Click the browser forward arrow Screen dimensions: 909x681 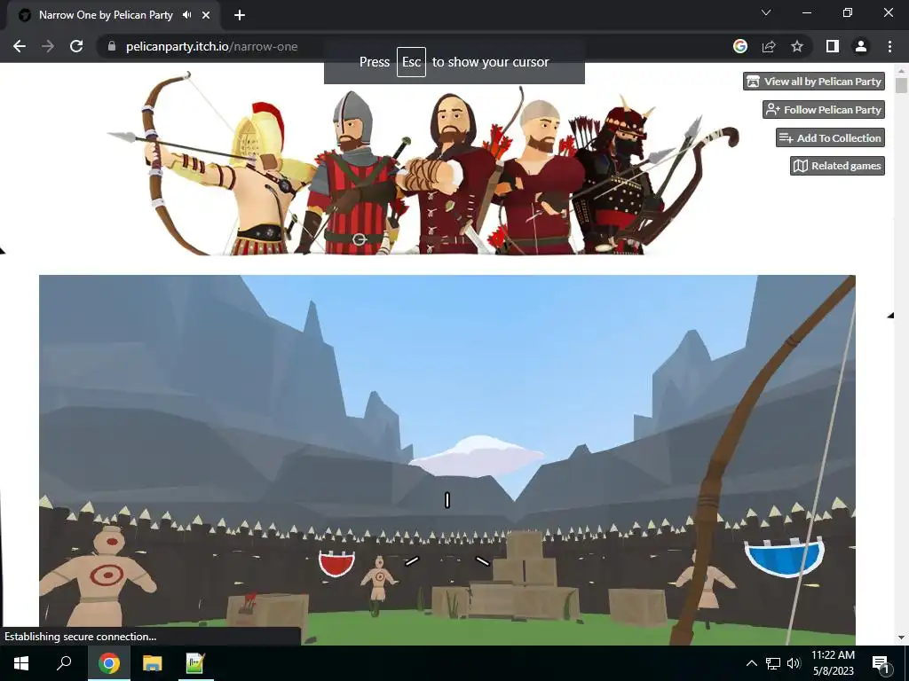click(x=48, y=46)
